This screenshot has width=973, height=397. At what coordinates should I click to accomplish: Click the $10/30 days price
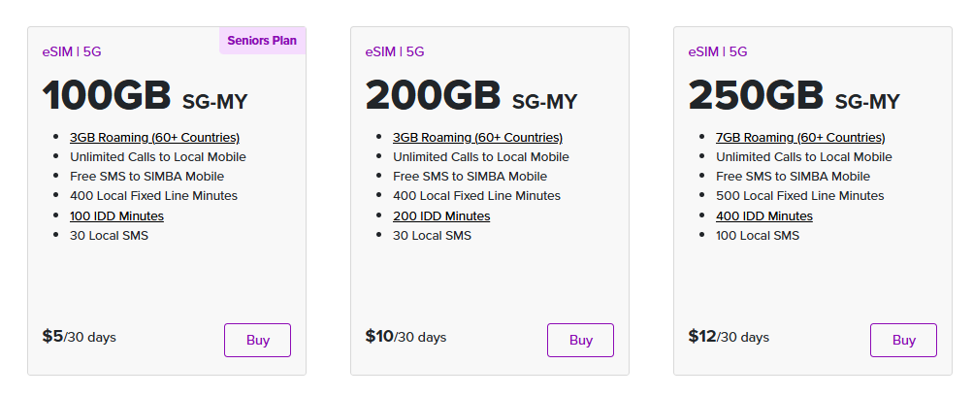point(405,337)
